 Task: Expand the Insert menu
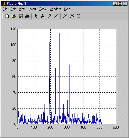click(x=32, y=9)
